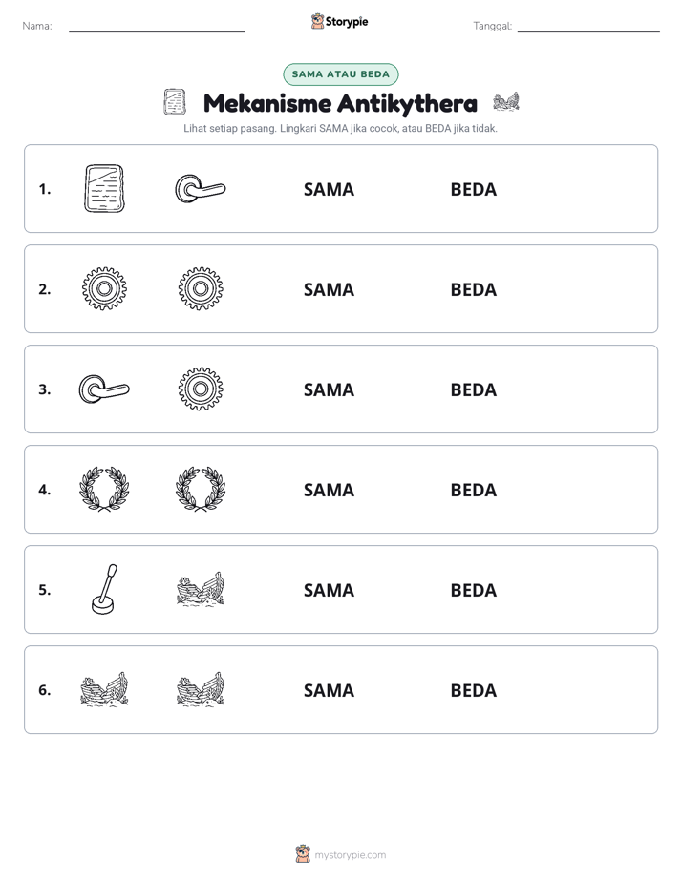682x882 pixels.
Task: Select BEDA for question 3
Action: [473, 389]
